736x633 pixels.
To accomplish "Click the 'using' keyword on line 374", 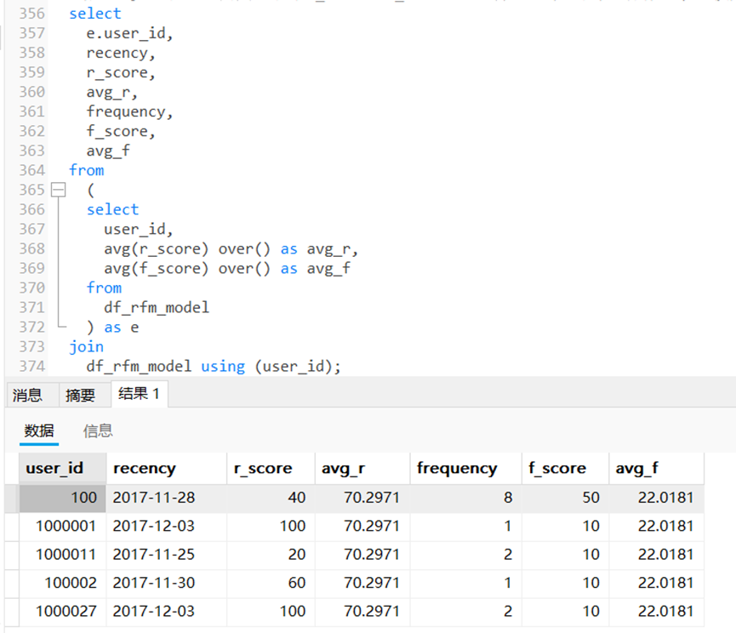I will (223, 367).
